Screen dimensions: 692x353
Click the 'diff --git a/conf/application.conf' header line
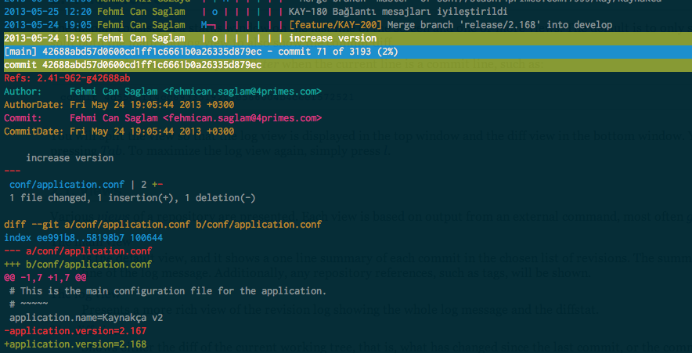click(x=163, y=225)
